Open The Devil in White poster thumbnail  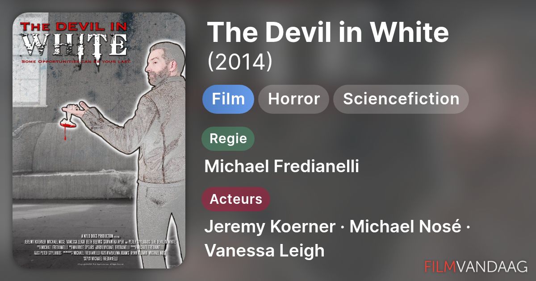coord(99,140)
